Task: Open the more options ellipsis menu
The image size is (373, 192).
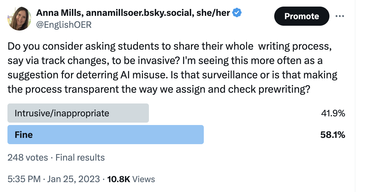Action: click(340, 16)
